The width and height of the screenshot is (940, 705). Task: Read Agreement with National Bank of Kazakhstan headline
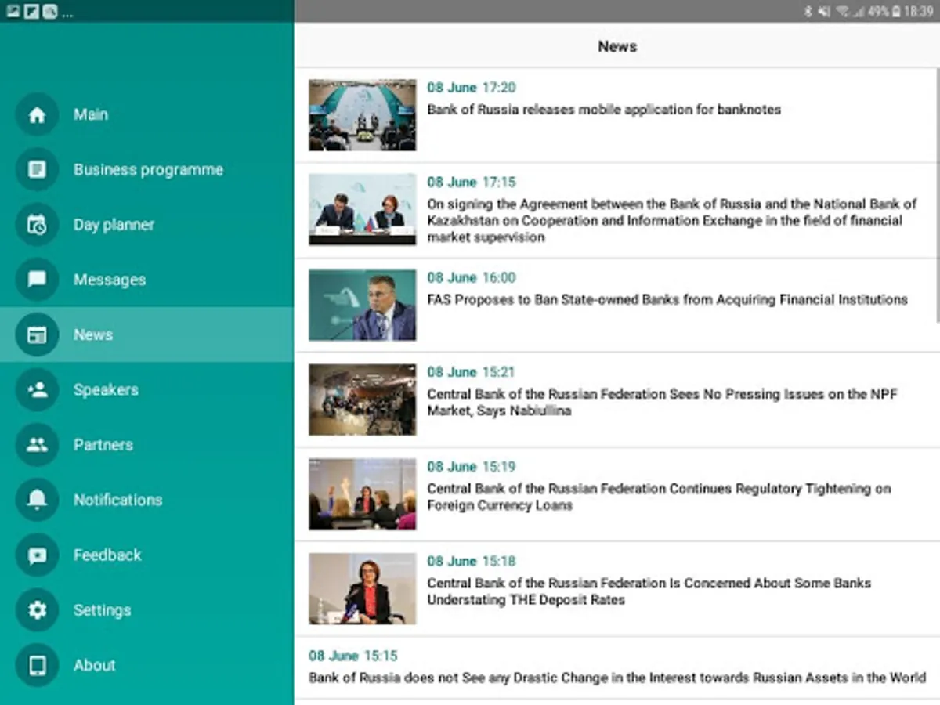point(672,220)
